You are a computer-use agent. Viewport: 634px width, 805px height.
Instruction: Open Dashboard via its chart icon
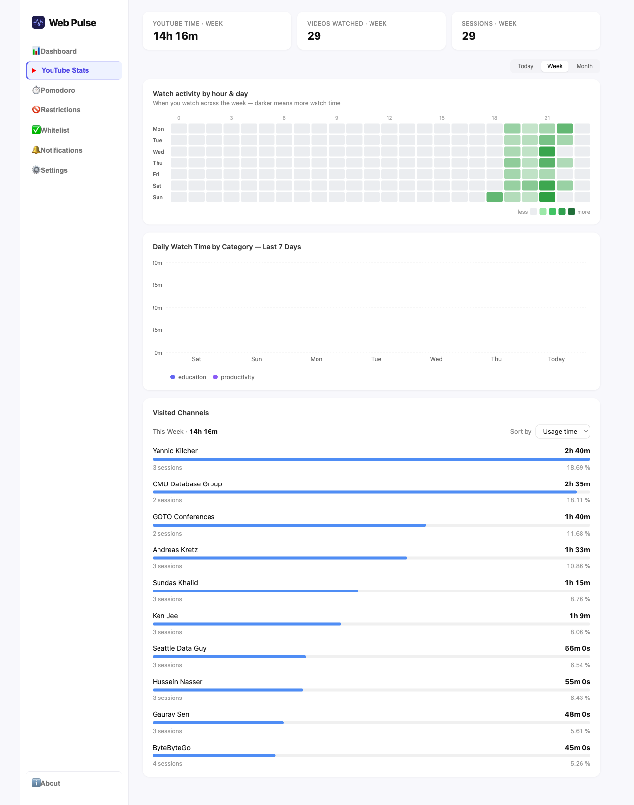(36, 51)
